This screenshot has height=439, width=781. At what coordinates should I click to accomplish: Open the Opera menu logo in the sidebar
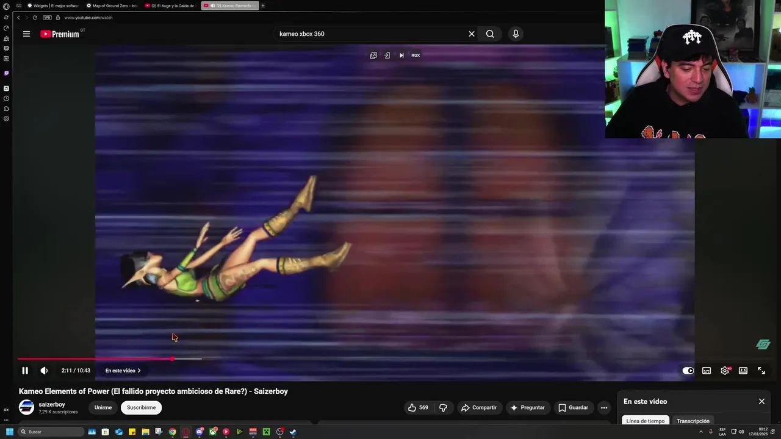click(x=6, y=6)
